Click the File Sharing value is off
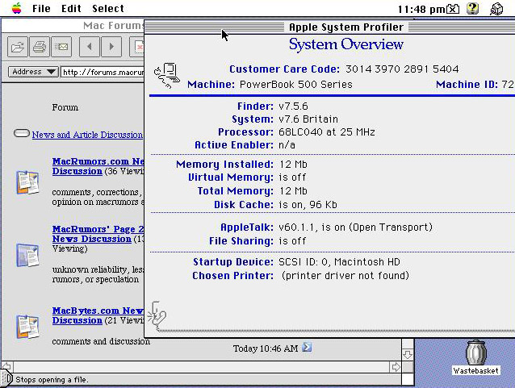 click(x=292, y=241)
